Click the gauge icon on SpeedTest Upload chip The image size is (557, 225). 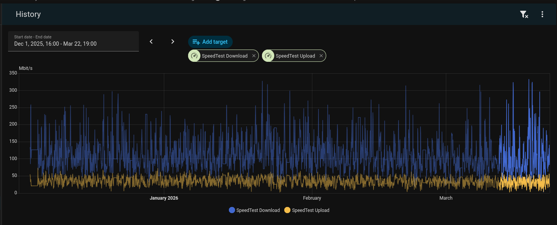pos(268,56)
